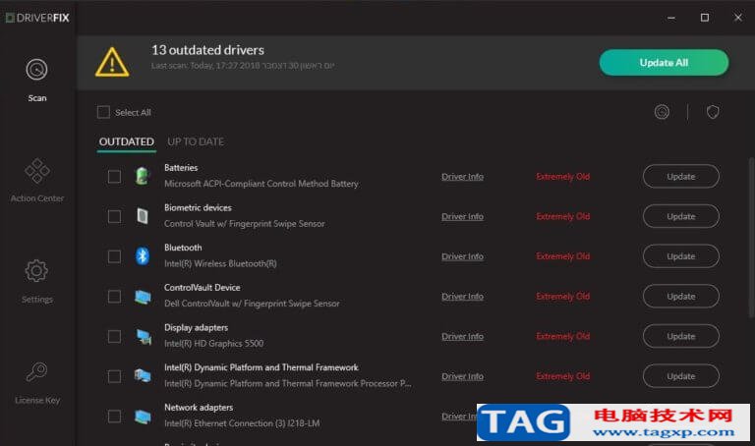The image size is (755, 446).
Task: Check the Network adapters checkbox
Action: click(x=114, y=417)
